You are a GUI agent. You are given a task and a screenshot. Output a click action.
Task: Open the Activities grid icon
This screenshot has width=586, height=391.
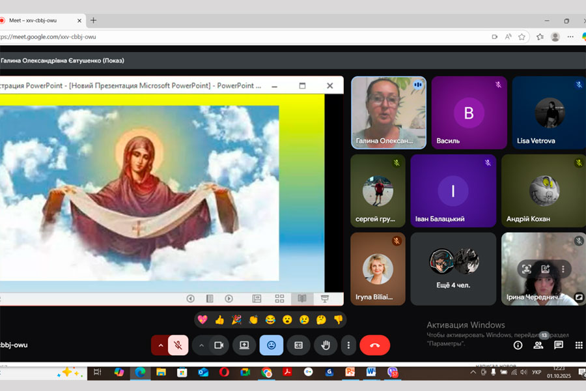coord(578,345)
